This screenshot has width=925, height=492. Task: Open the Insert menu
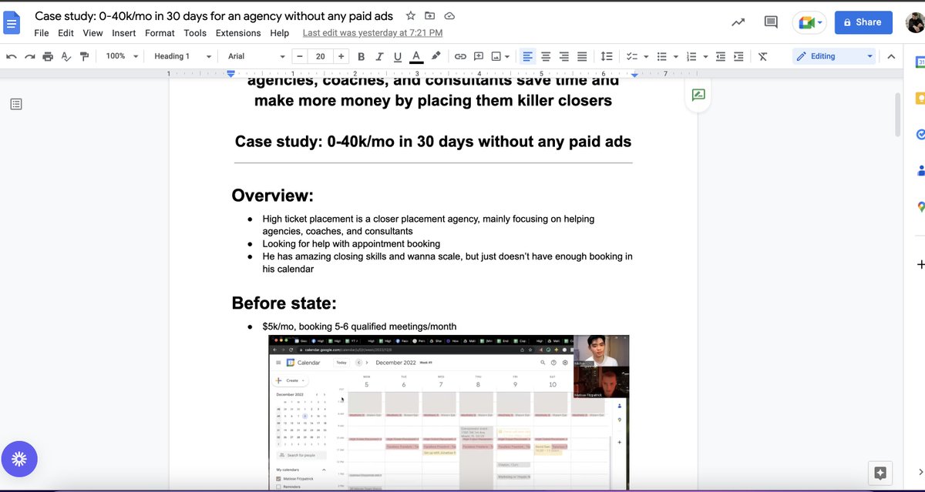coord(124,33)
